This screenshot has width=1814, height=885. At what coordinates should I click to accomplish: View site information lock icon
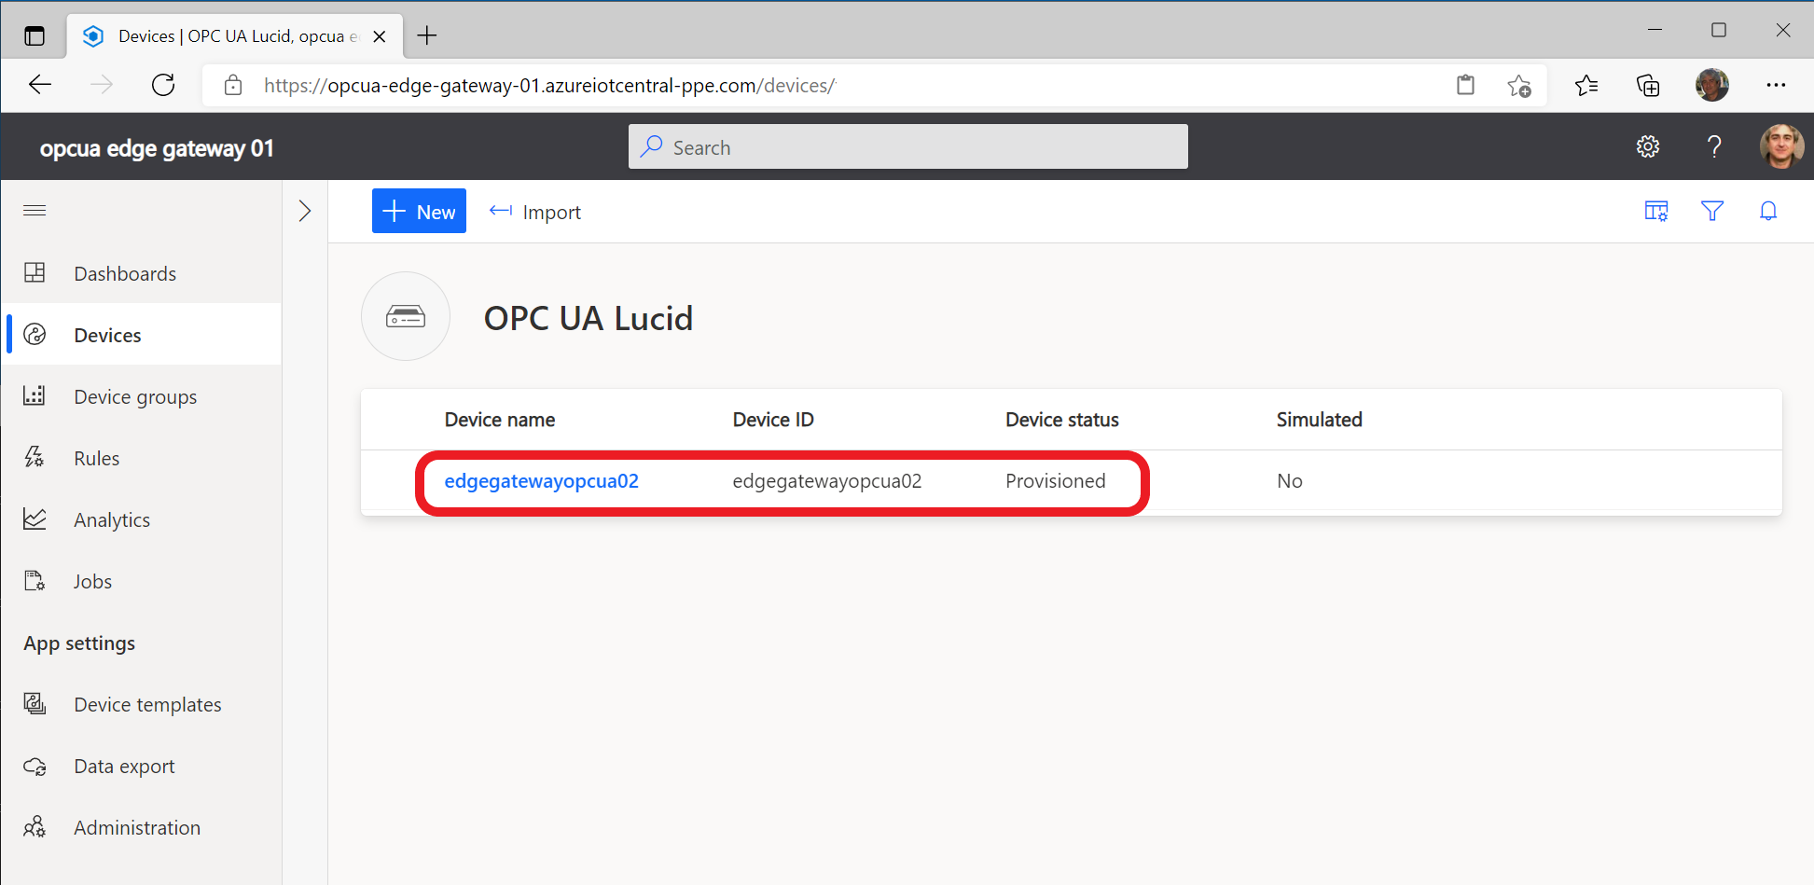pyautogui.click(x=233, y=86)
